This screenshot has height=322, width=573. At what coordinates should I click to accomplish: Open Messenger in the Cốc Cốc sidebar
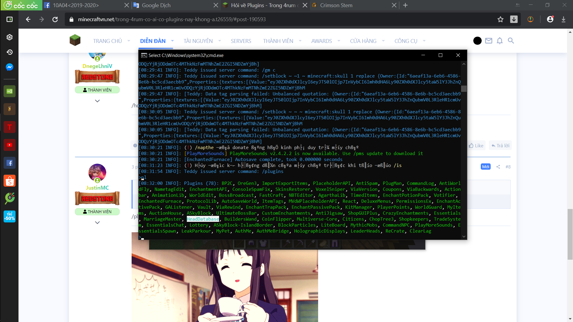(10, 67)
